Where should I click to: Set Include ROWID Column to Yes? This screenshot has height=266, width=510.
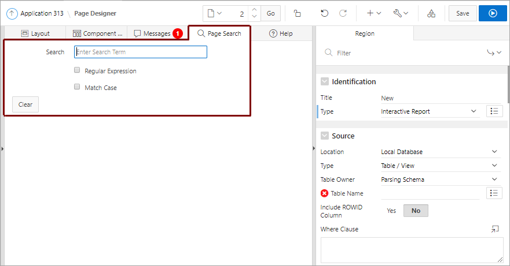tap(391, 211)
